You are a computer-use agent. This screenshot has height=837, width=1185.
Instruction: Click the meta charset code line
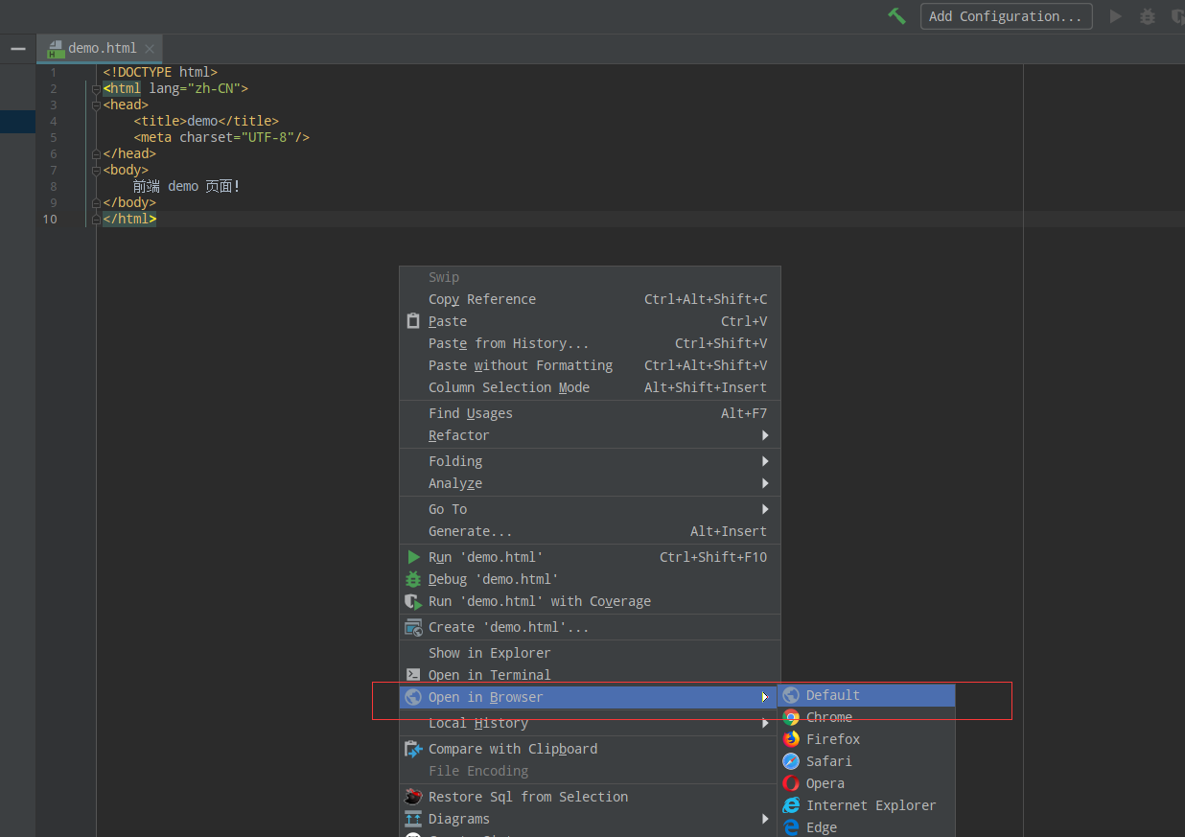click(x=221, y=137)
